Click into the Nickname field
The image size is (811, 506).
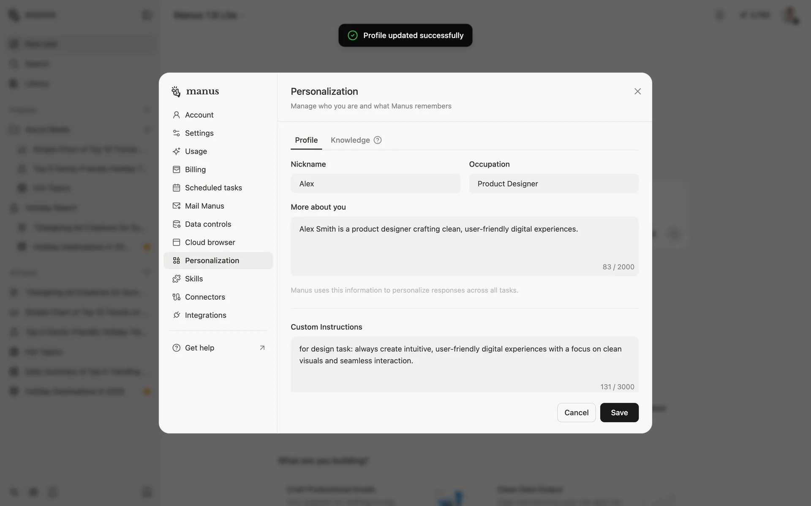pos(375,184)
